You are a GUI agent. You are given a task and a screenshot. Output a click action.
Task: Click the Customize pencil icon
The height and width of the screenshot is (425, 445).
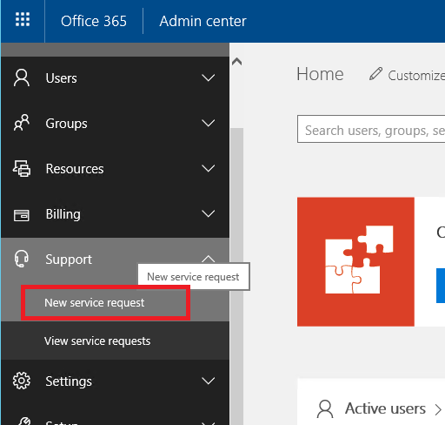[x=375, y=74]
